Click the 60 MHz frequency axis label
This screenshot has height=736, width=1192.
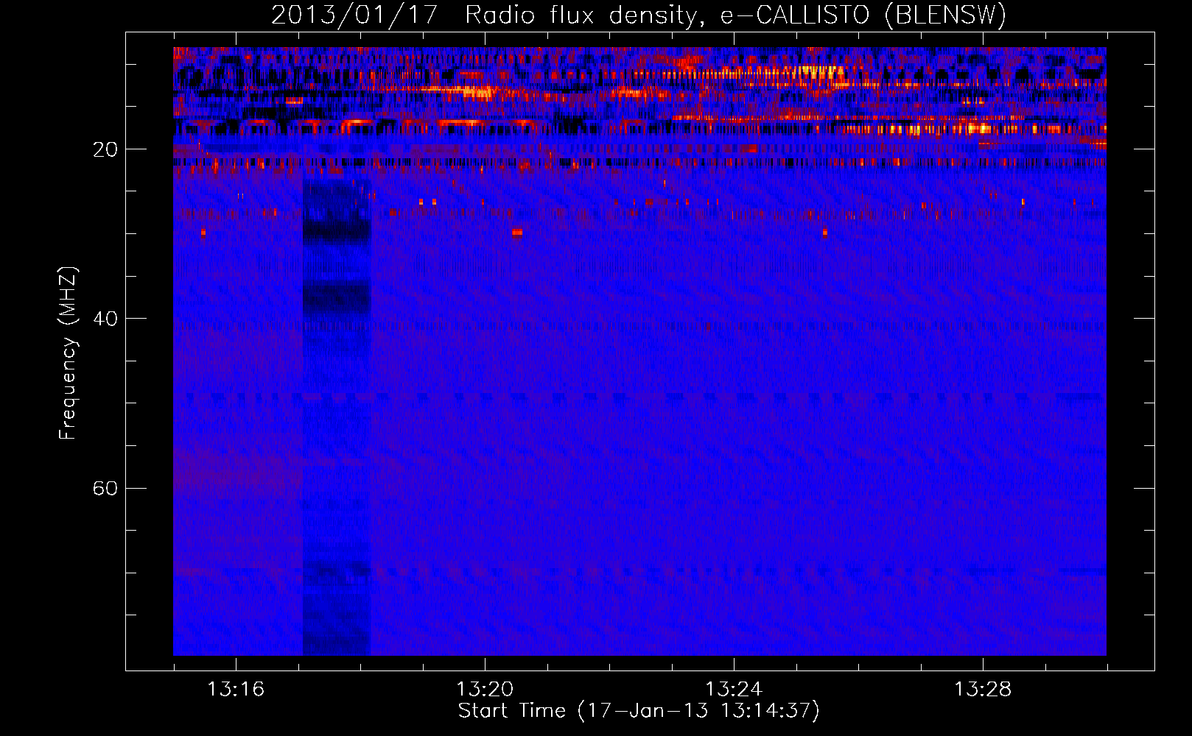105,488
